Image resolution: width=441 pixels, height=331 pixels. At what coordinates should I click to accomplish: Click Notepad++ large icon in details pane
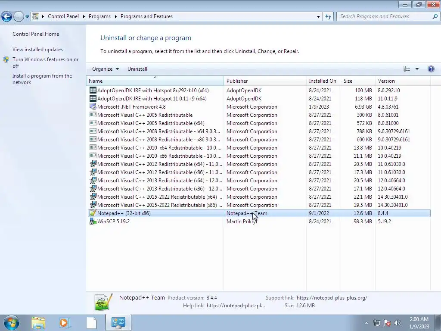(103, 302)
